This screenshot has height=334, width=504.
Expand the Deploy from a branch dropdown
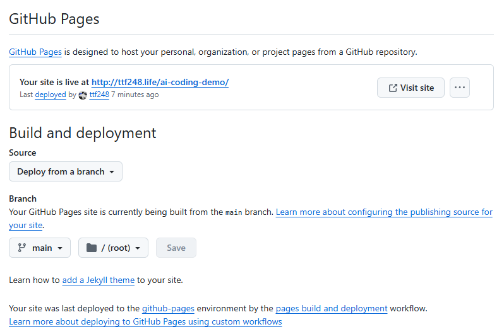(x=66, y=171)
